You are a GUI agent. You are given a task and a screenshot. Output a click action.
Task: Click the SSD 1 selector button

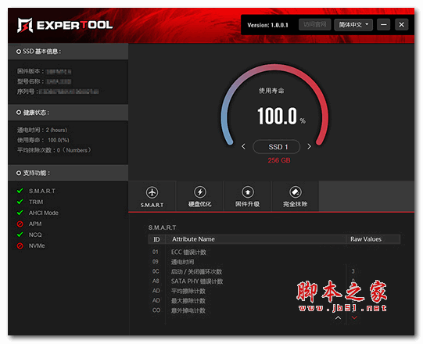[277, 147]
